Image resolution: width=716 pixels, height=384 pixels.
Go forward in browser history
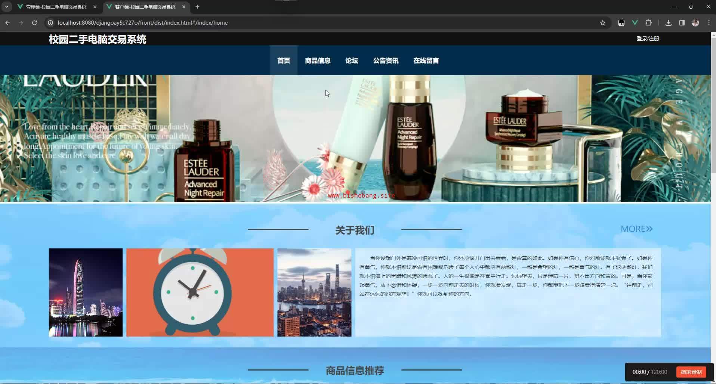[21, 23]
